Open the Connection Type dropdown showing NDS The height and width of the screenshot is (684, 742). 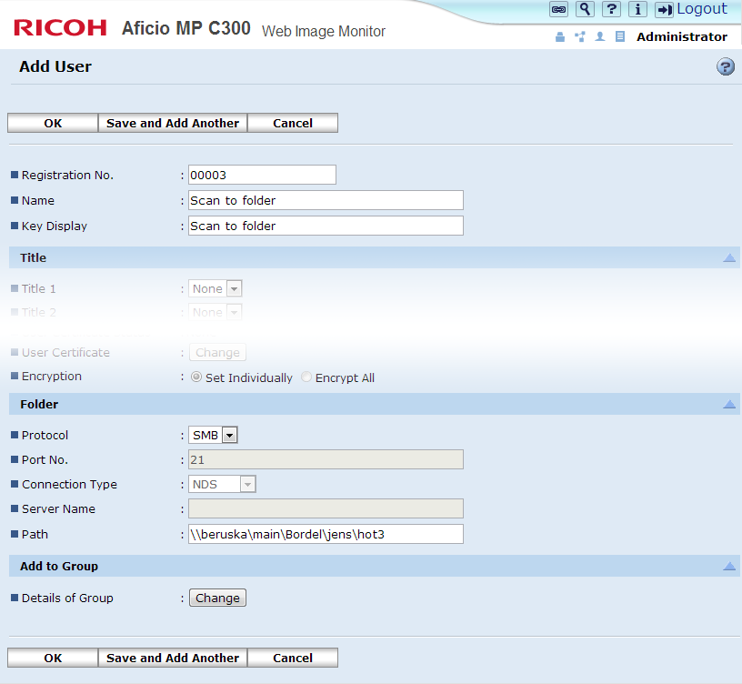coord(223,484)
